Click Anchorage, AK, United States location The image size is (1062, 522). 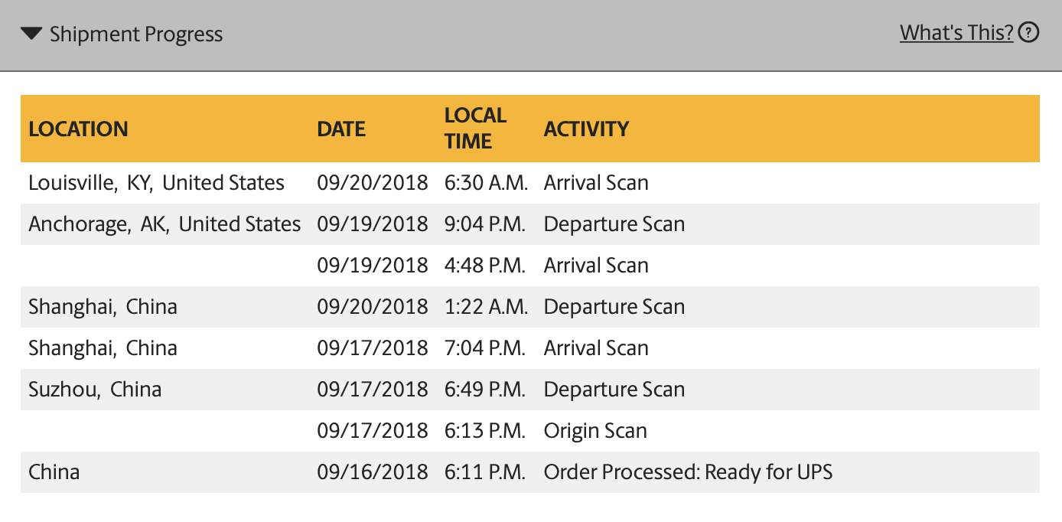tap(165, 224)
